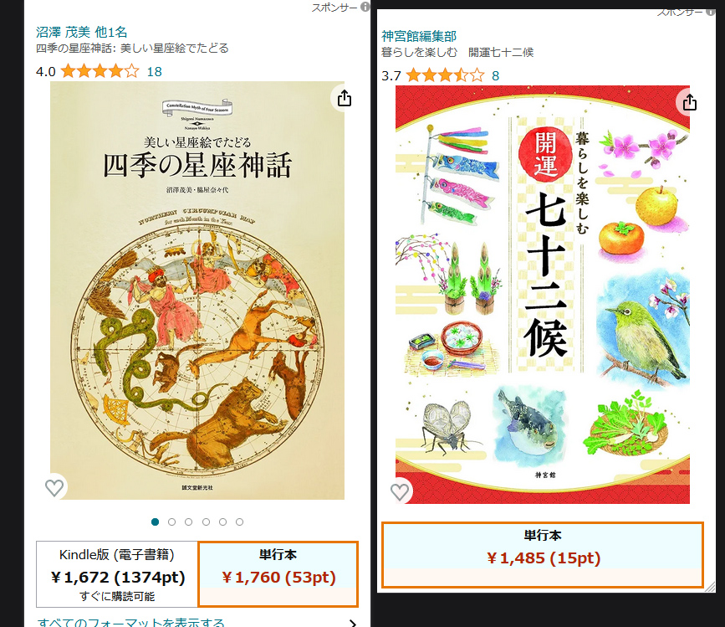Select the first carousel dot indicator
Screen dimensions: 725x627
pos(156,522)
